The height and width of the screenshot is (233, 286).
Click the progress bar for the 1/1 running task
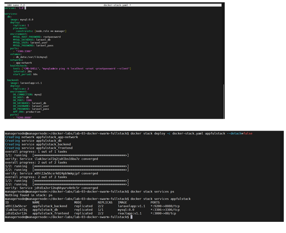(x=81, y=155)
